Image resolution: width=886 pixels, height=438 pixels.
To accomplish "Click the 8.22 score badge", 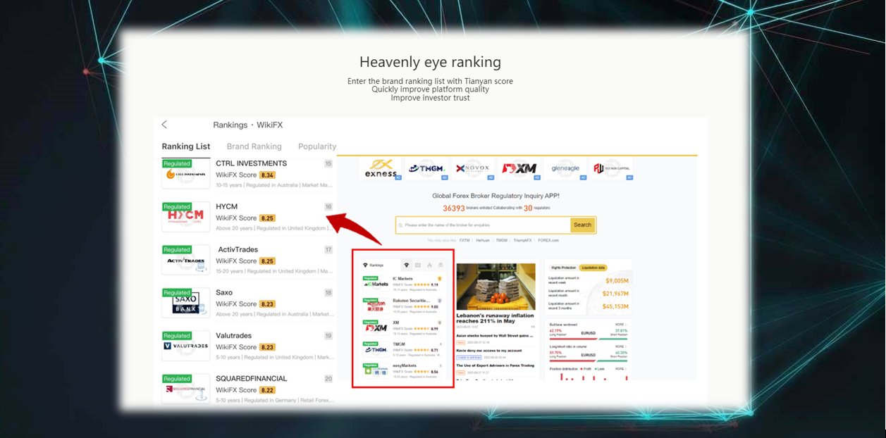I will pyautogui.click(x=267, y=390).
